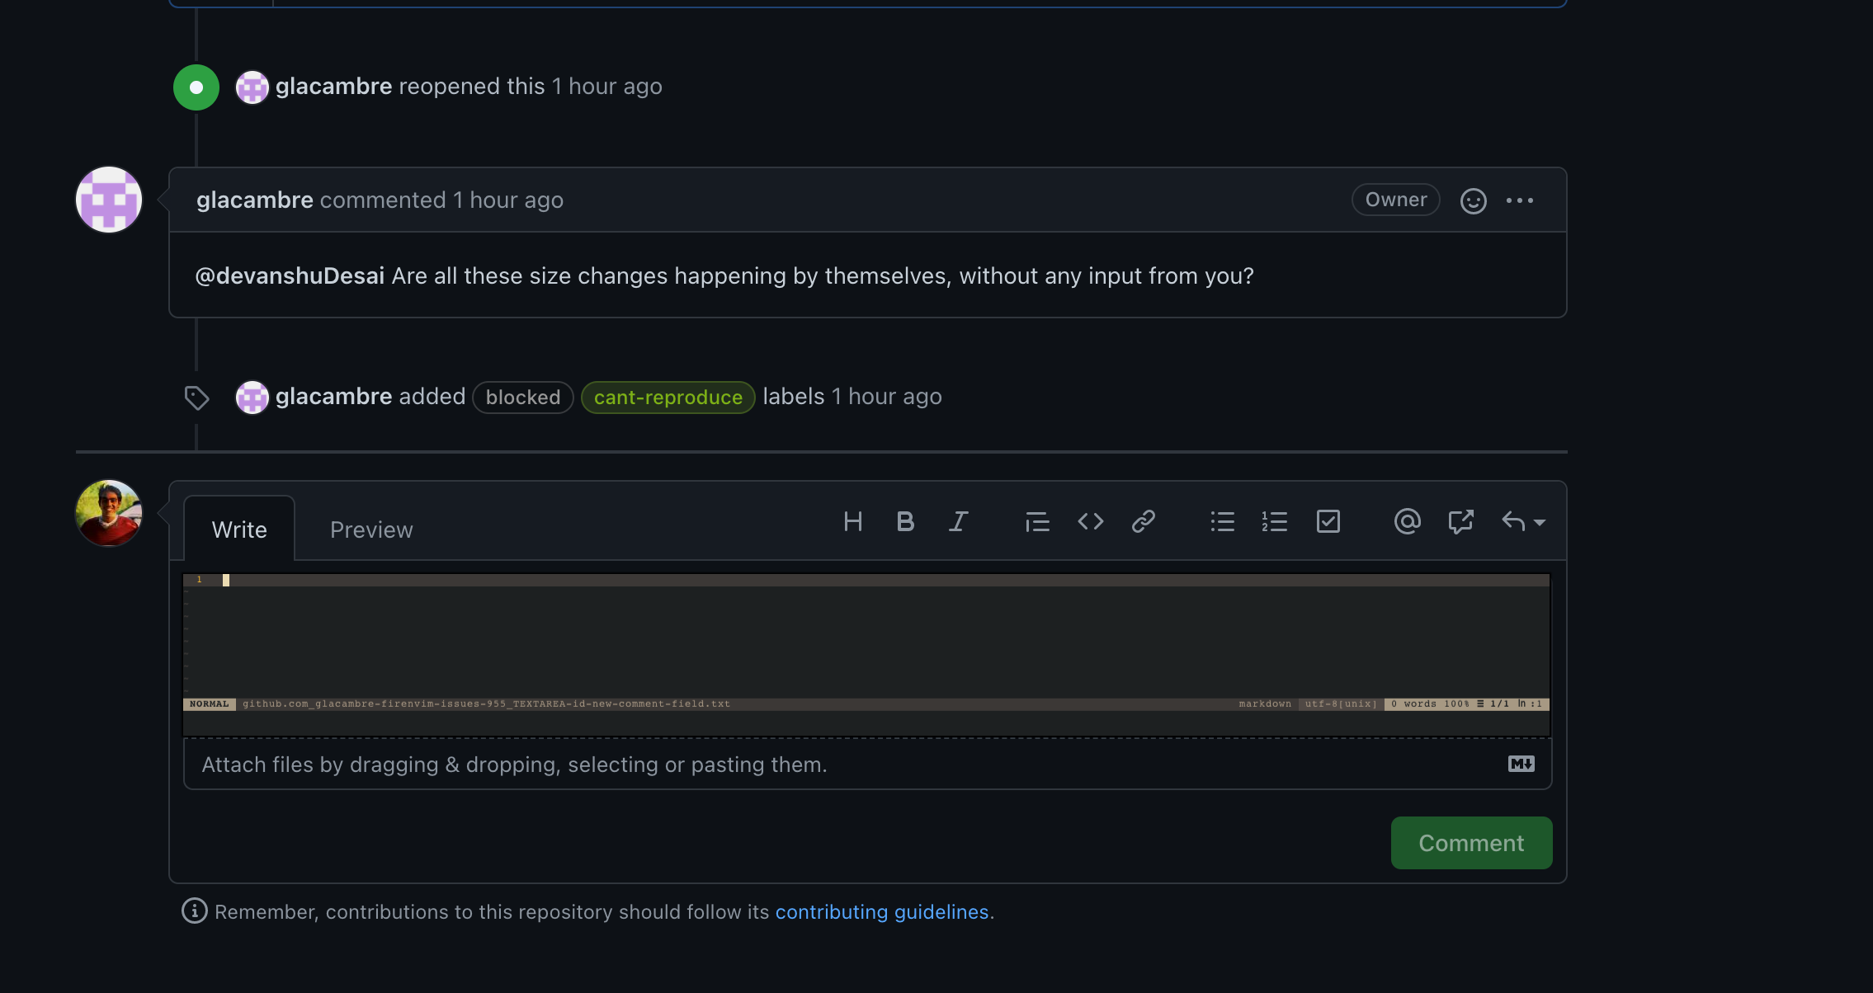Open the saved replies dropdown
1873x993 pixels.
point(1522,521)
